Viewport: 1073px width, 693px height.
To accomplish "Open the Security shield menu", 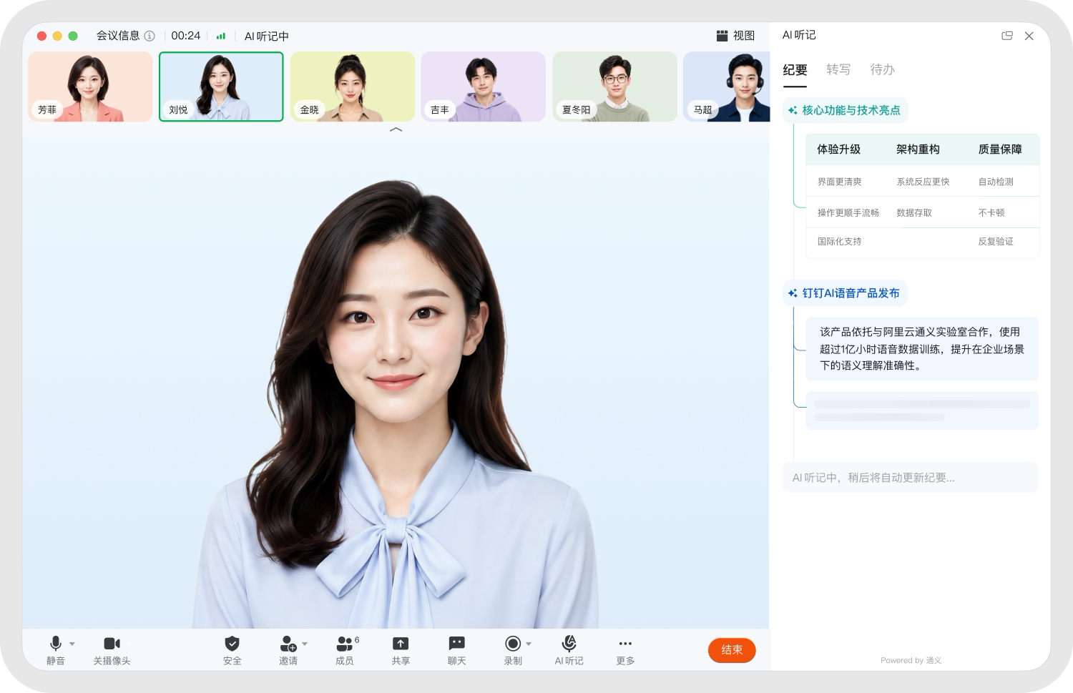I will pyautogui.click(x=232, y=650).
